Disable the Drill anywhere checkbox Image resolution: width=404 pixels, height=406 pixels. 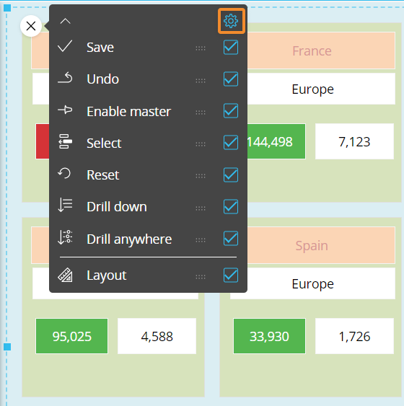click(231, 239)
